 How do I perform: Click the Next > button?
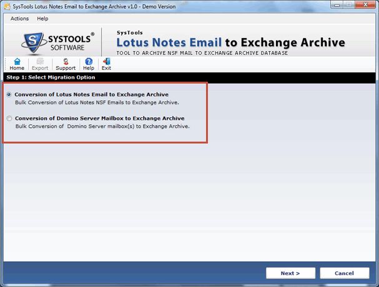click(x=290, y=273)
